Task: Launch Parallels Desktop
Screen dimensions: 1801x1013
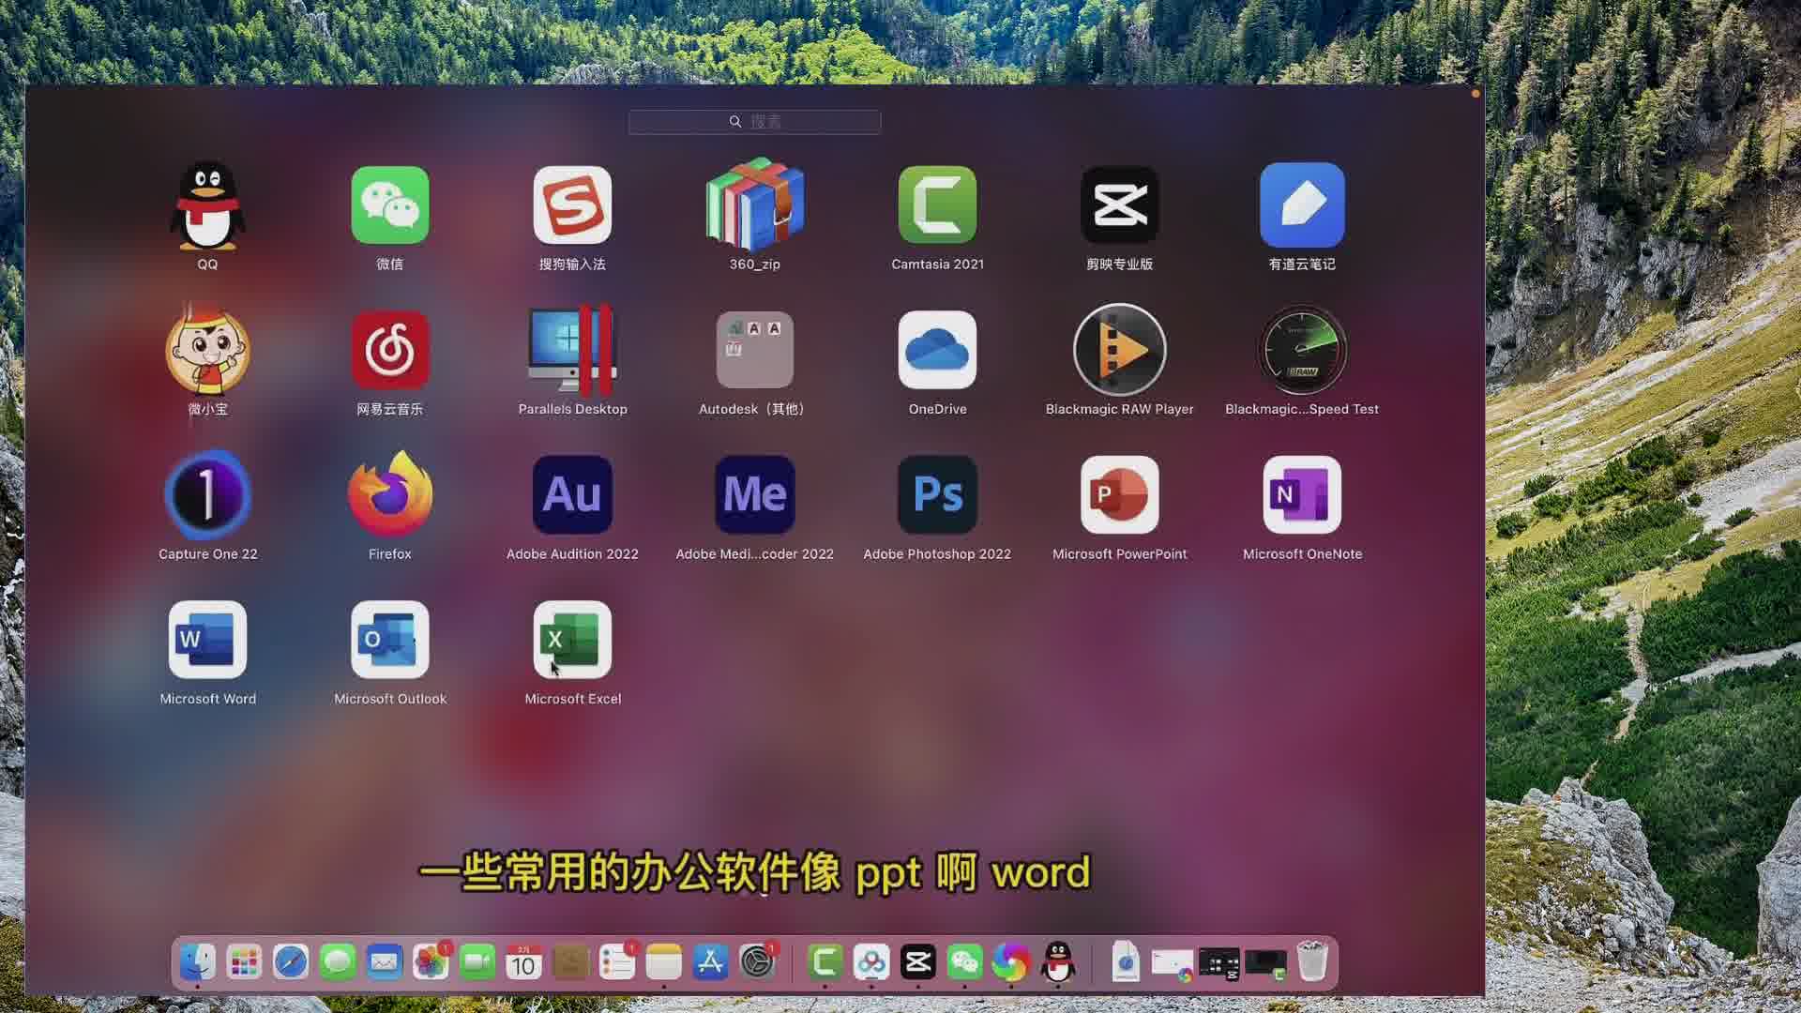Action: (572, 350)
